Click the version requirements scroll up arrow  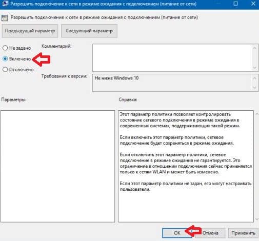[x=254, y=78]
